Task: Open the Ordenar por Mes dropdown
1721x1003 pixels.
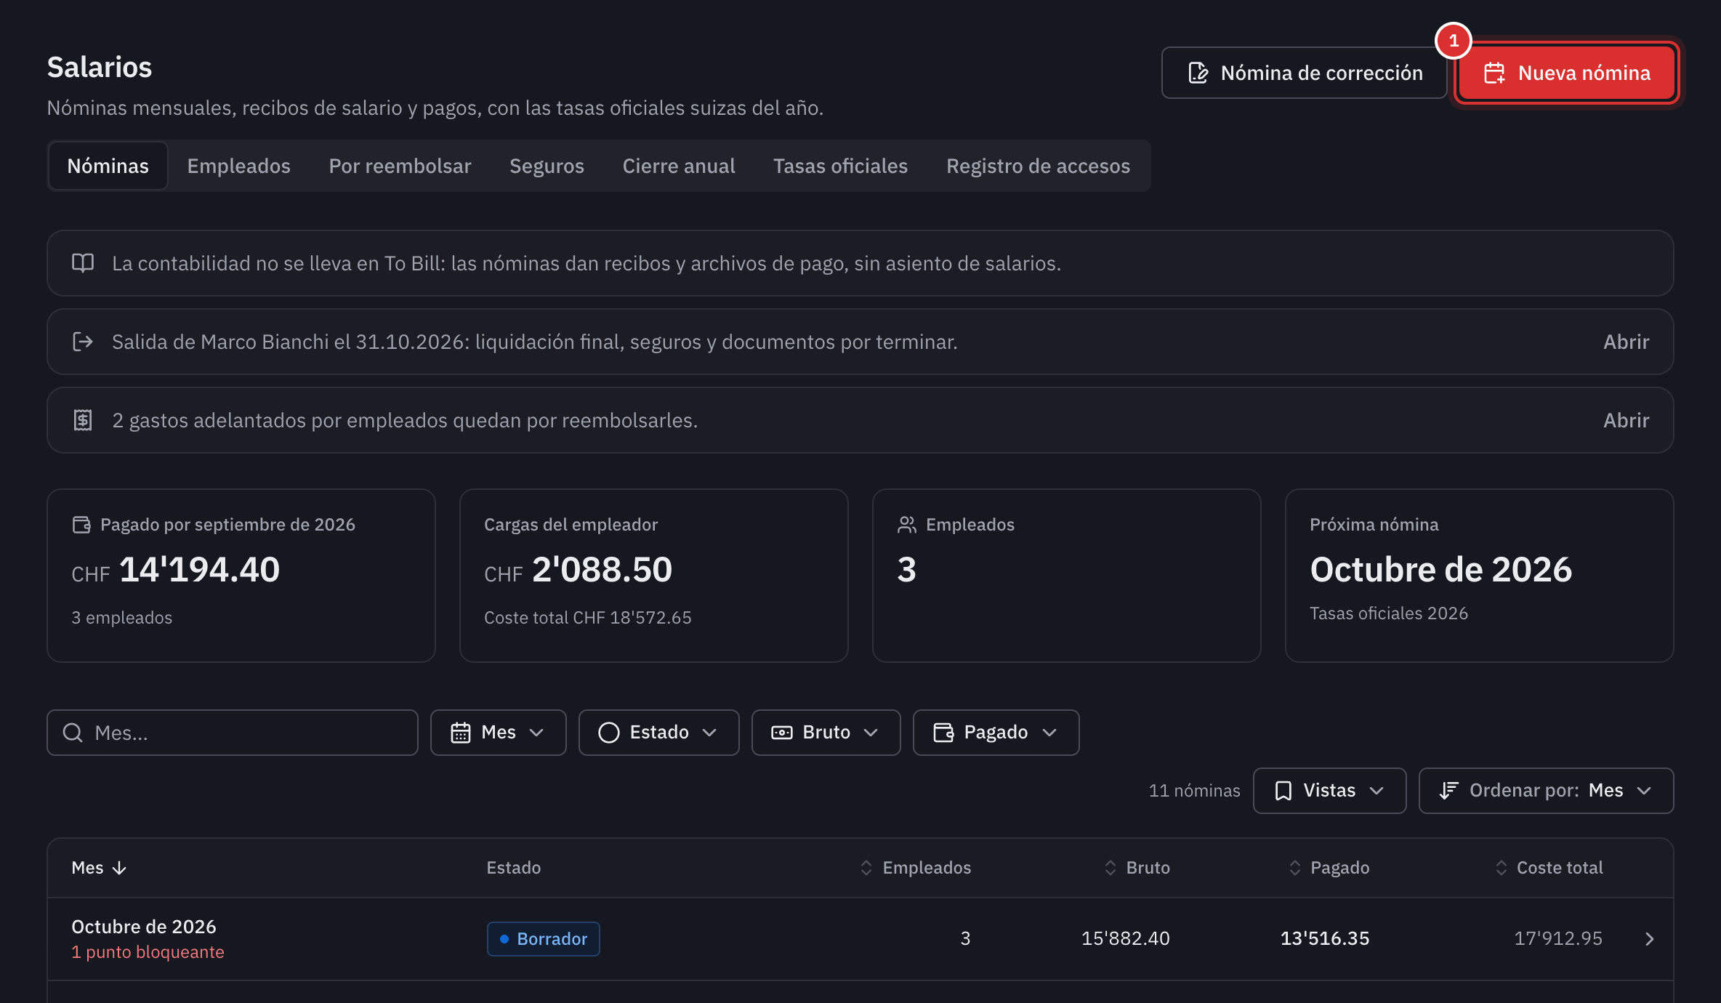Action: click(1547, 791)
